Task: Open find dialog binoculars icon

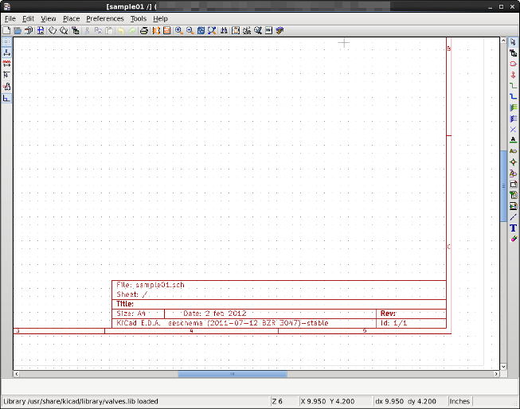Action: point(224,30)
